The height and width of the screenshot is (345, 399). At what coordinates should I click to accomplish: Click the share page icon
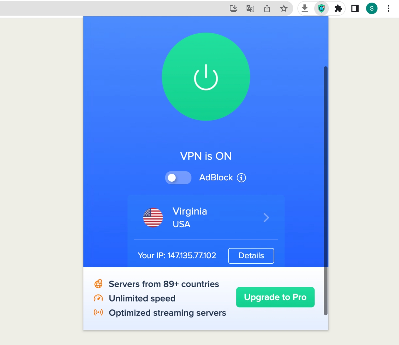point(267,8)
